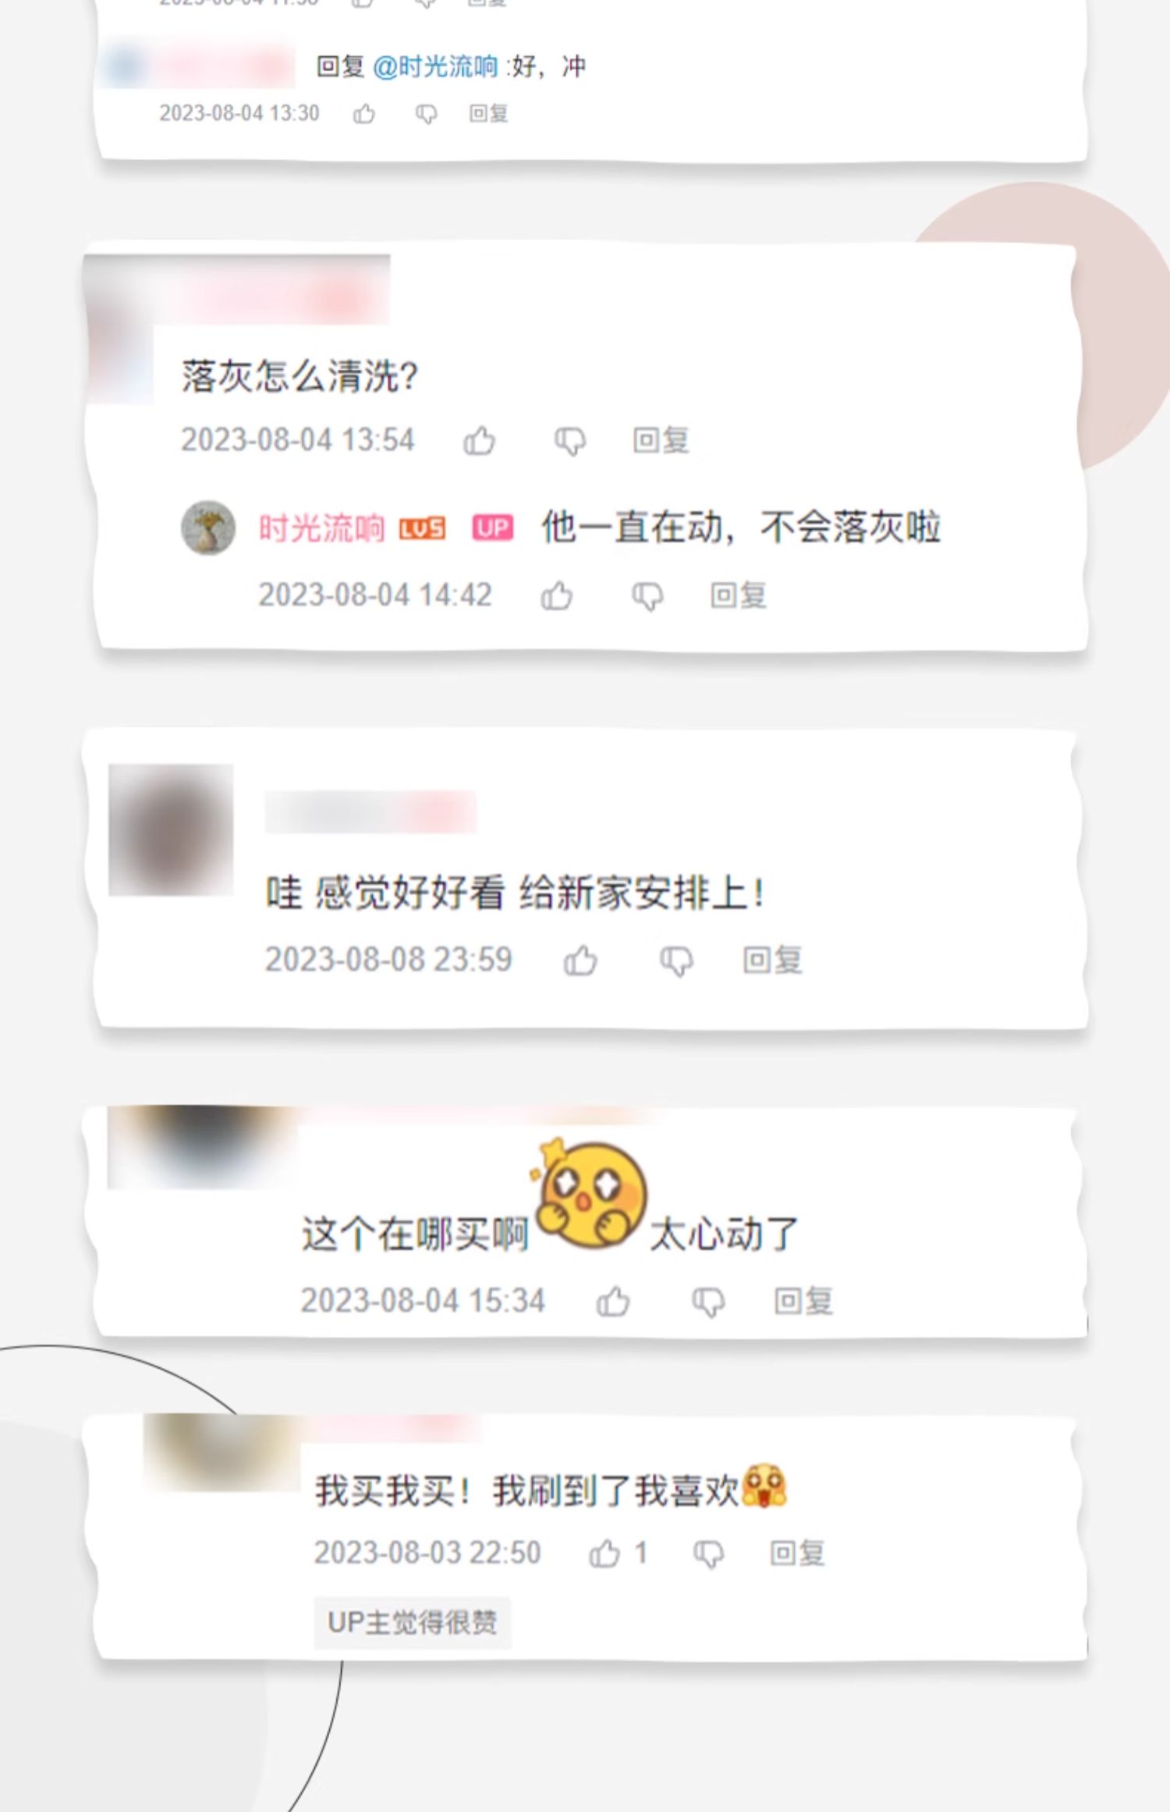Image resolution: width=1170 pixels, height=1812 pixels.
Task: Open the pink 时光流响 username profile
Action: pos(321,528)
